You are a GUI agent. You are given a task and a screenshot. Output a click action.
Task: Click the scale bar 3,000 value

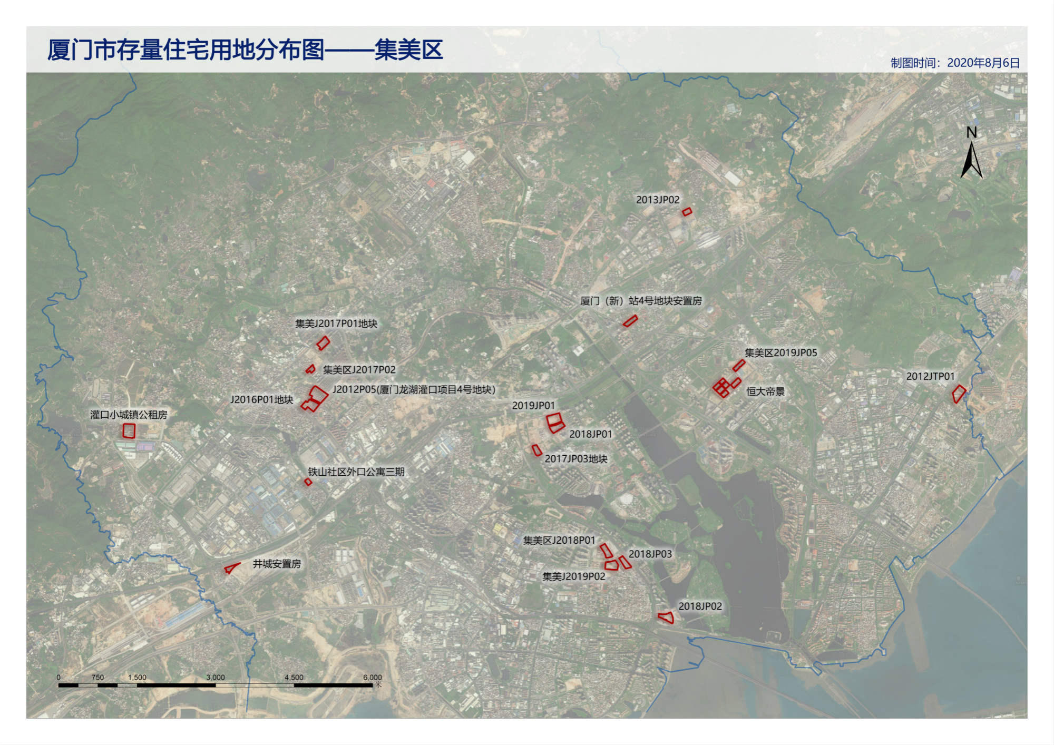coord(215,678)
